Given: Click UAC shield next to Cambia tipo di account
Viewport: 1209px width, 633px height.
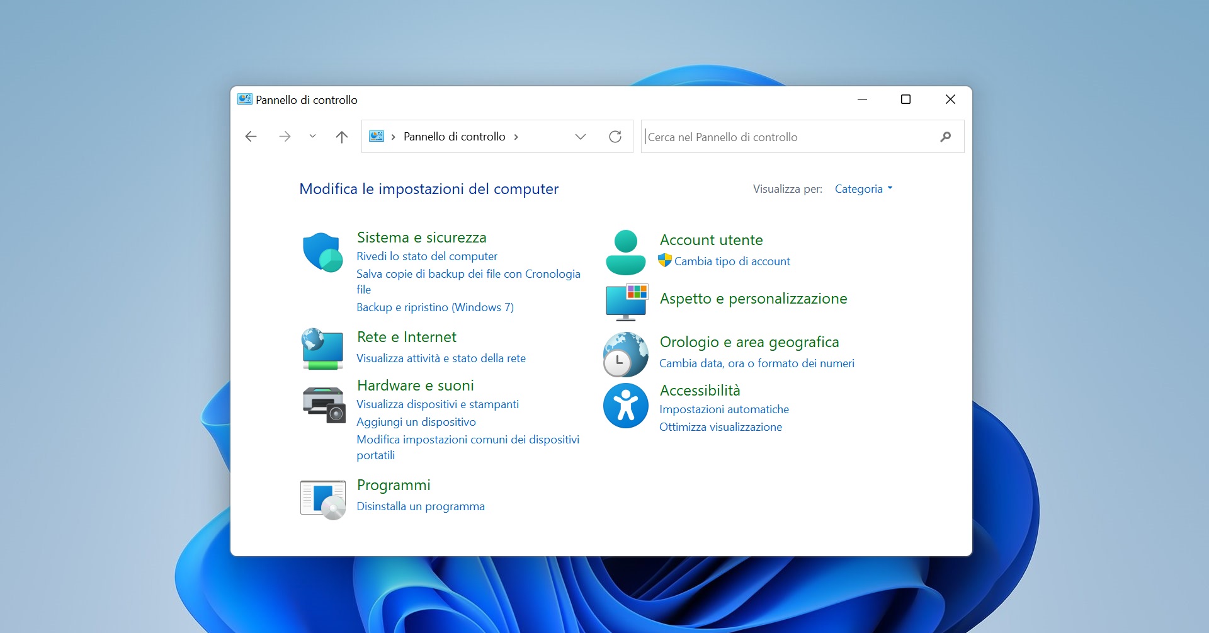Looking at the screenshot, I should [665, 260].
